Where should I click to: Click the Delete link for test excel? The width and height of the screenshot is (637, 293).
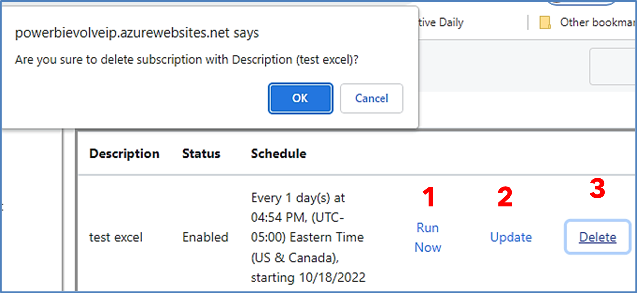(x=597, y=237)
